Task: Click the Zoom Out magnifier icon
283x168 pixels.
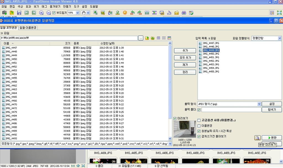Action: [x=49, y=13]
